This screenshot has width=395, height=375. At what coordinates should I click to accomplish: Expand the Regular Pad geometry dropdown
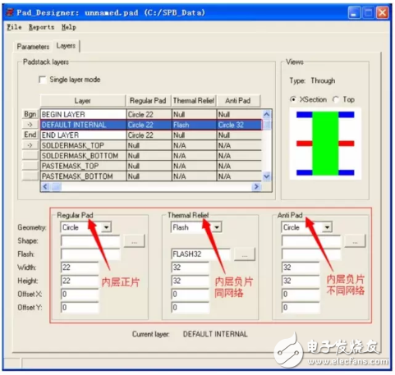pos(107,227)
